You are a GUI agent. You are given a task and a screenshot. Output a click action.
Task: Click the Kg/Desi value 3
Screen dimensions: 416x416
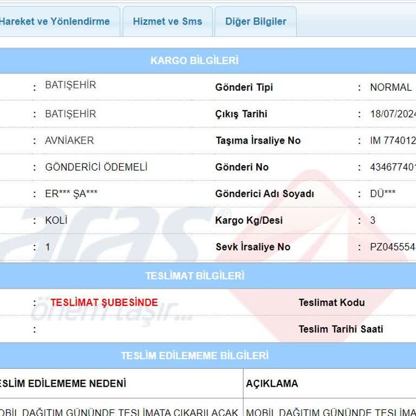[x=373, y=220]
